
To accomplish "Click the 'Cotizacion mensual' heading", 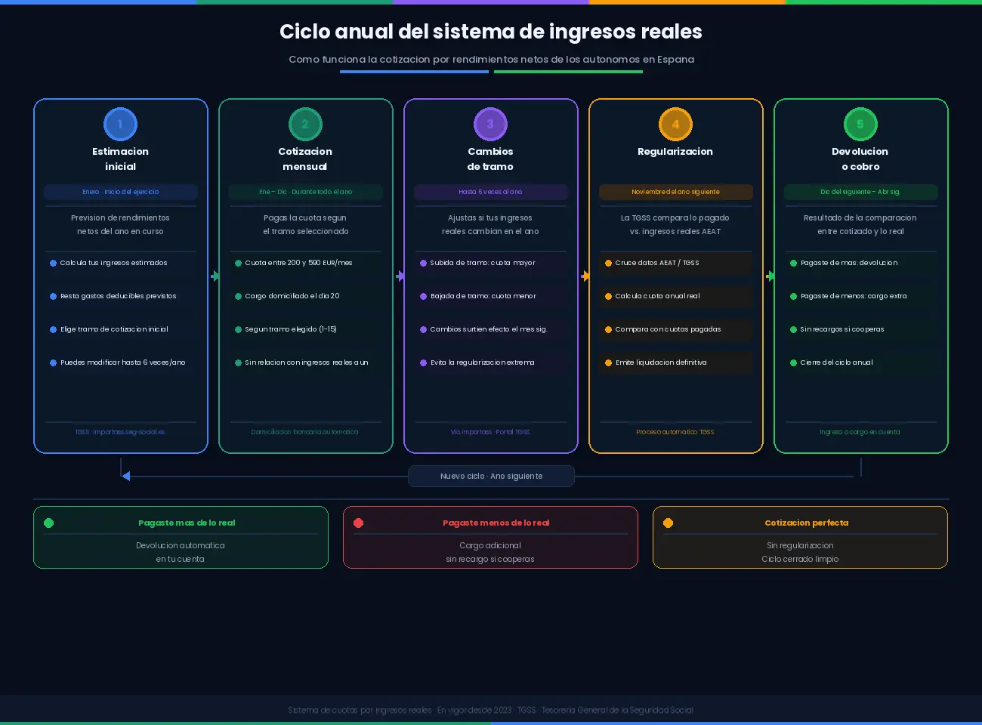I will tap(305, 159).
